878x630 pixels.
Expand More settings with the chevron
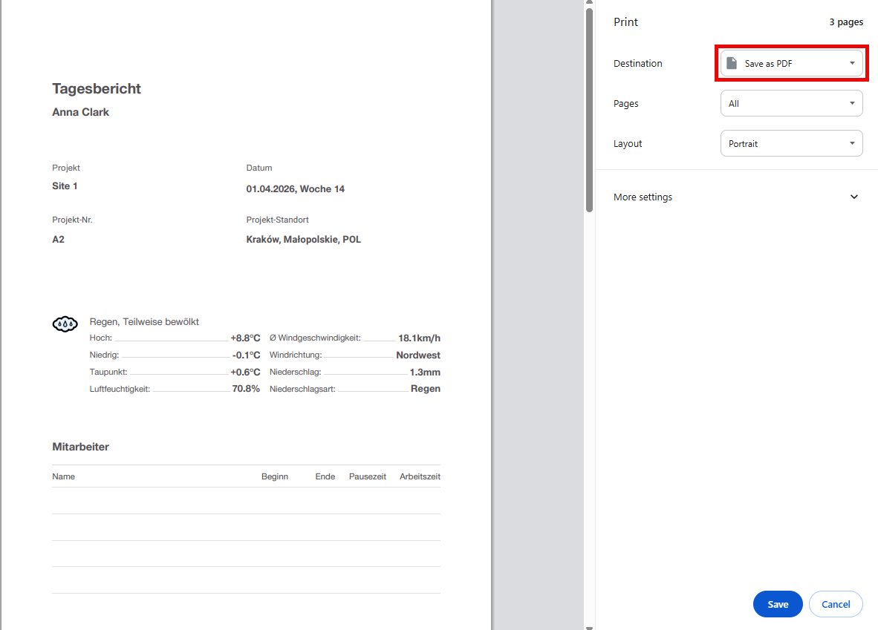853,197
